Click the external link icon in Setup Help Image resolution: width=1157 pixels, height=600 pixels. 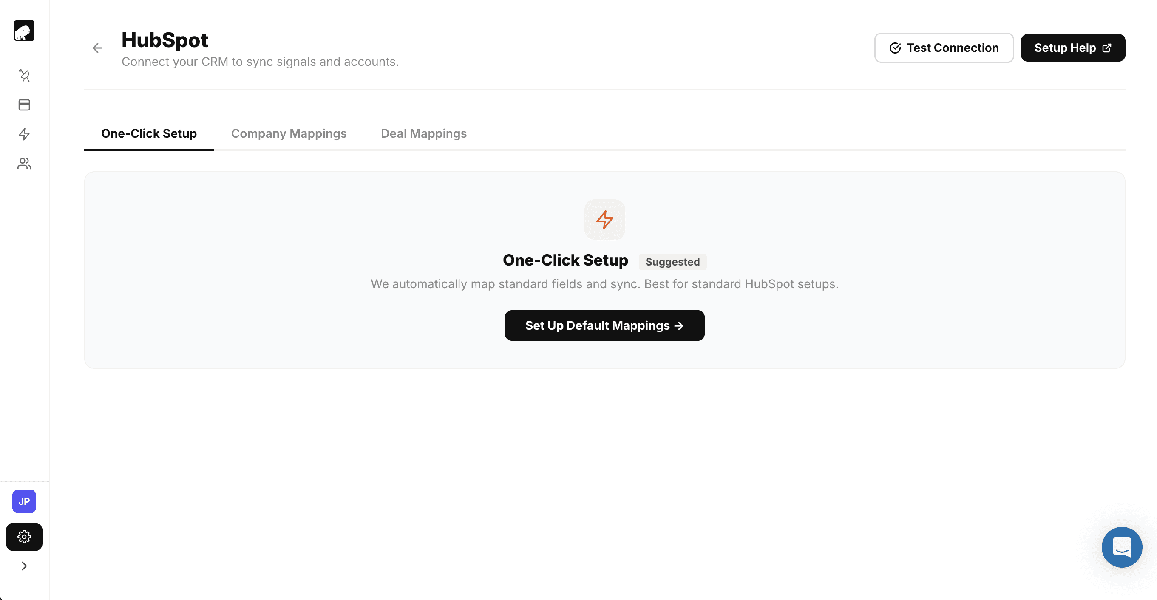(x=1107, y=48)
